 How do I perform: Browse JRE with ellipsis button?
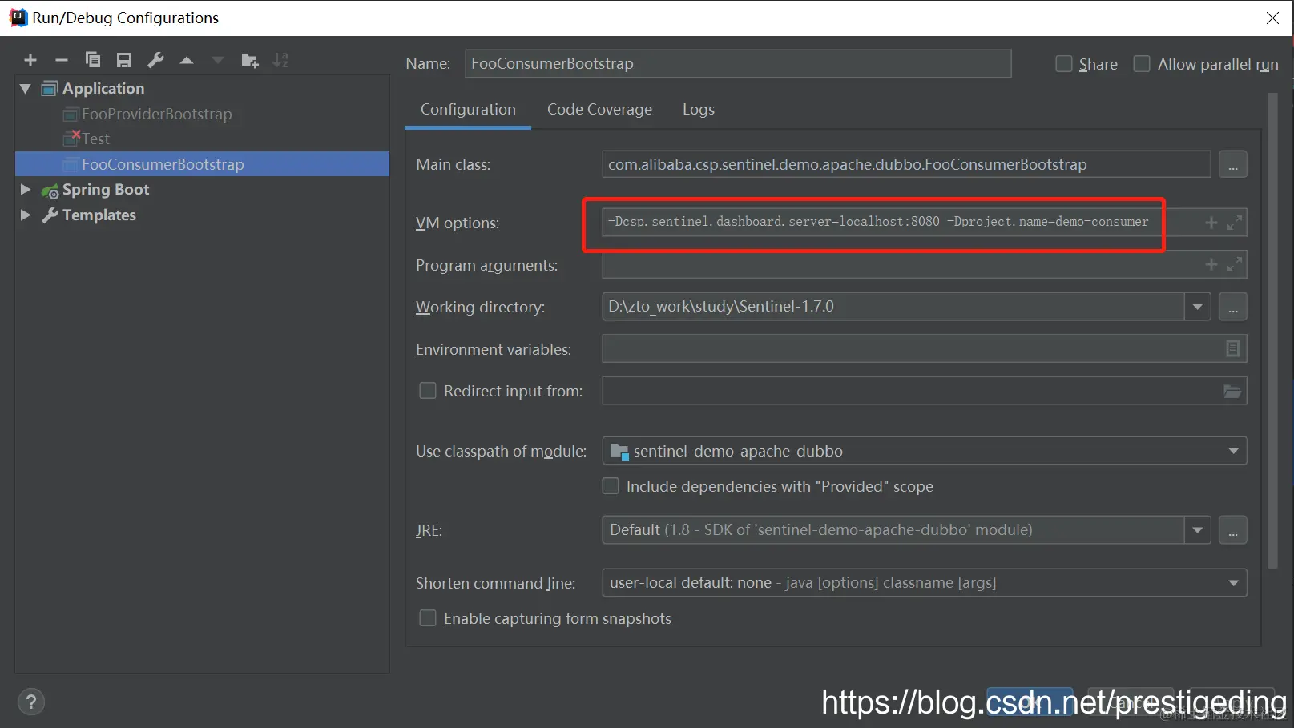point(1232,530)
